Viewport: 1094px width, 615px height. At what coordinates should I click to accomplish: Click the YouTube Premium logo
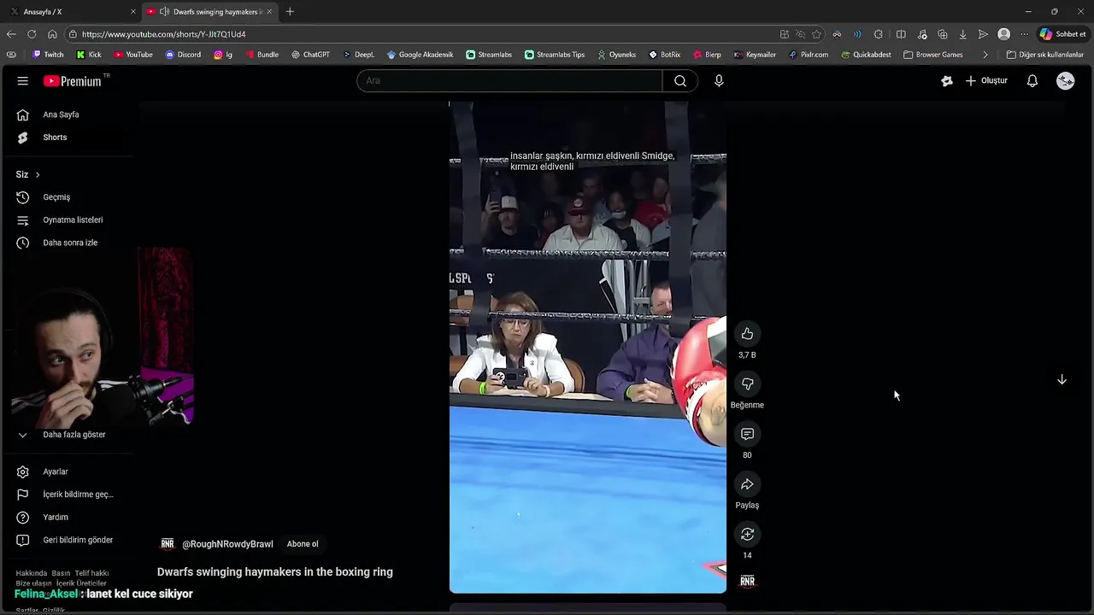(73, 81)
